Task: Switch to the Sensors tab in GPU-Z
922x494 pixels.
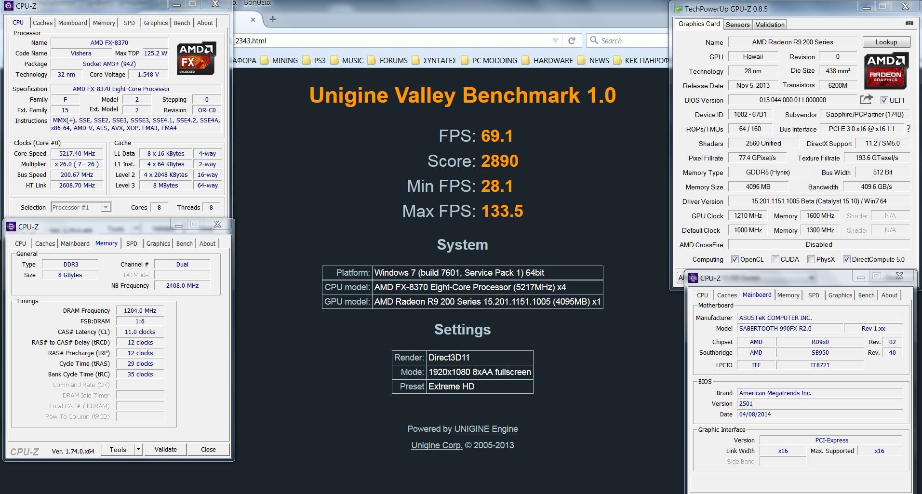Action: tap(737, 25)
